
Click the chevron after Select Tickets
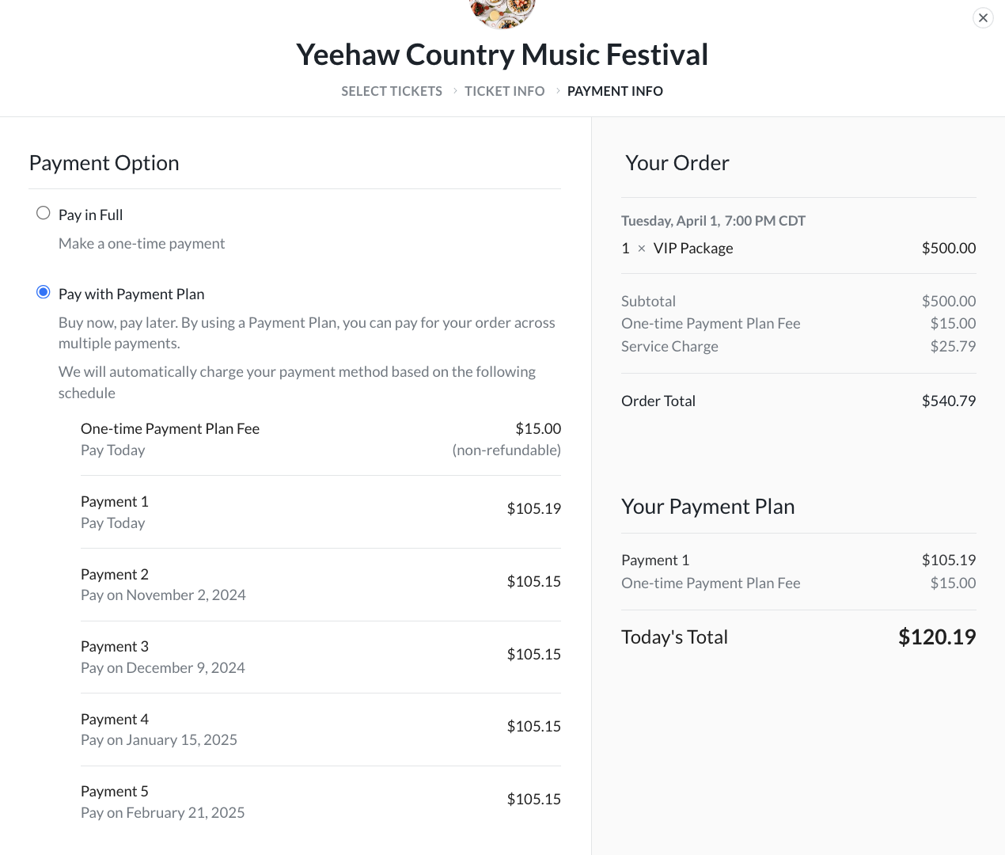coord(455,91)
